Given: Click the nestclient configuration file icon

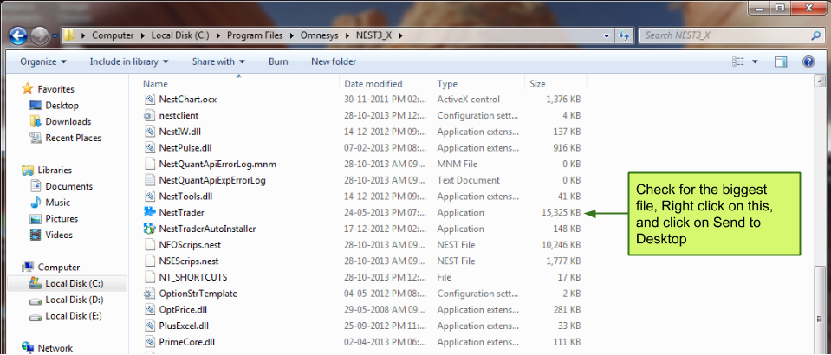Looking at the screenshot, I should click(149, 115).
